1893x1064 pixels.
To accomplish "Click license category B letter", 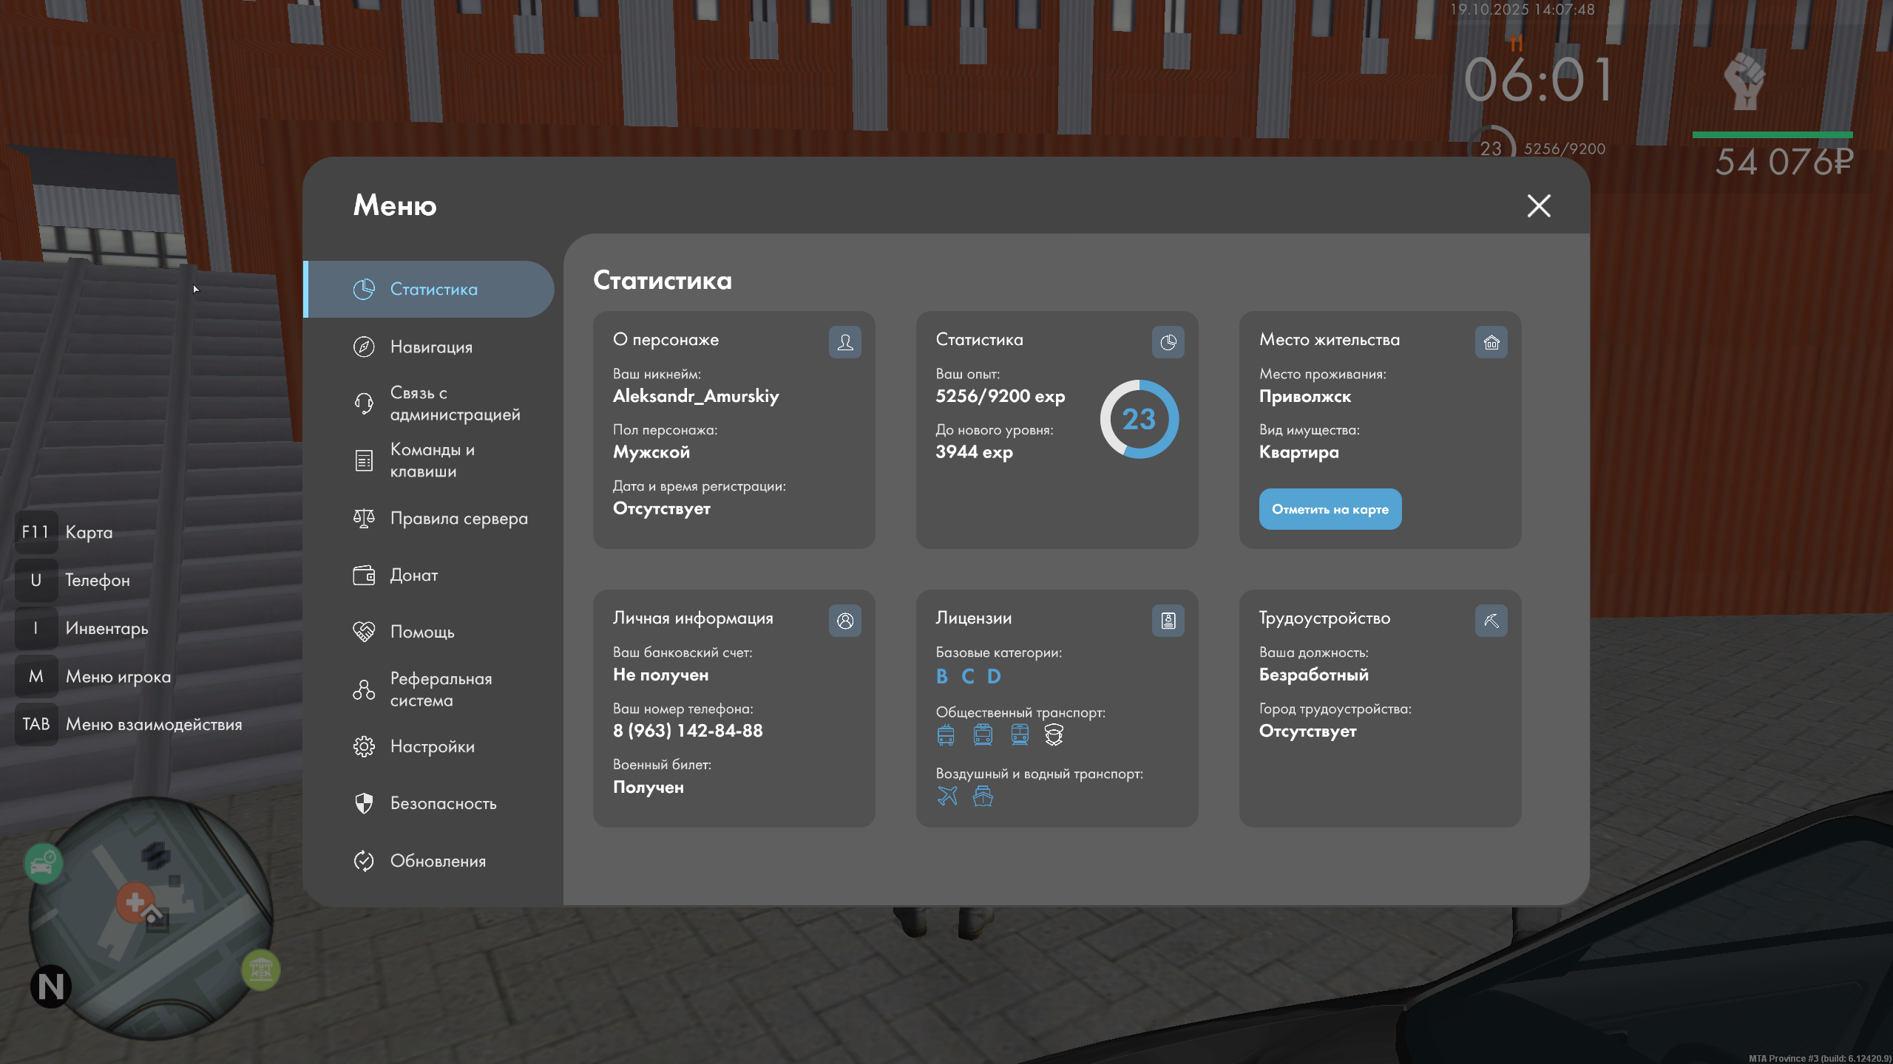I will [x=941, y=676].
